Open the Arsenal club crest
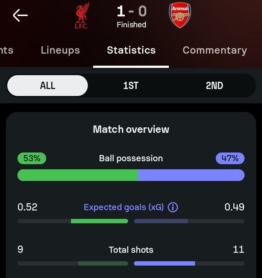Screen dimensions: 262x278 pyautogui.click(x=180, y=15)
